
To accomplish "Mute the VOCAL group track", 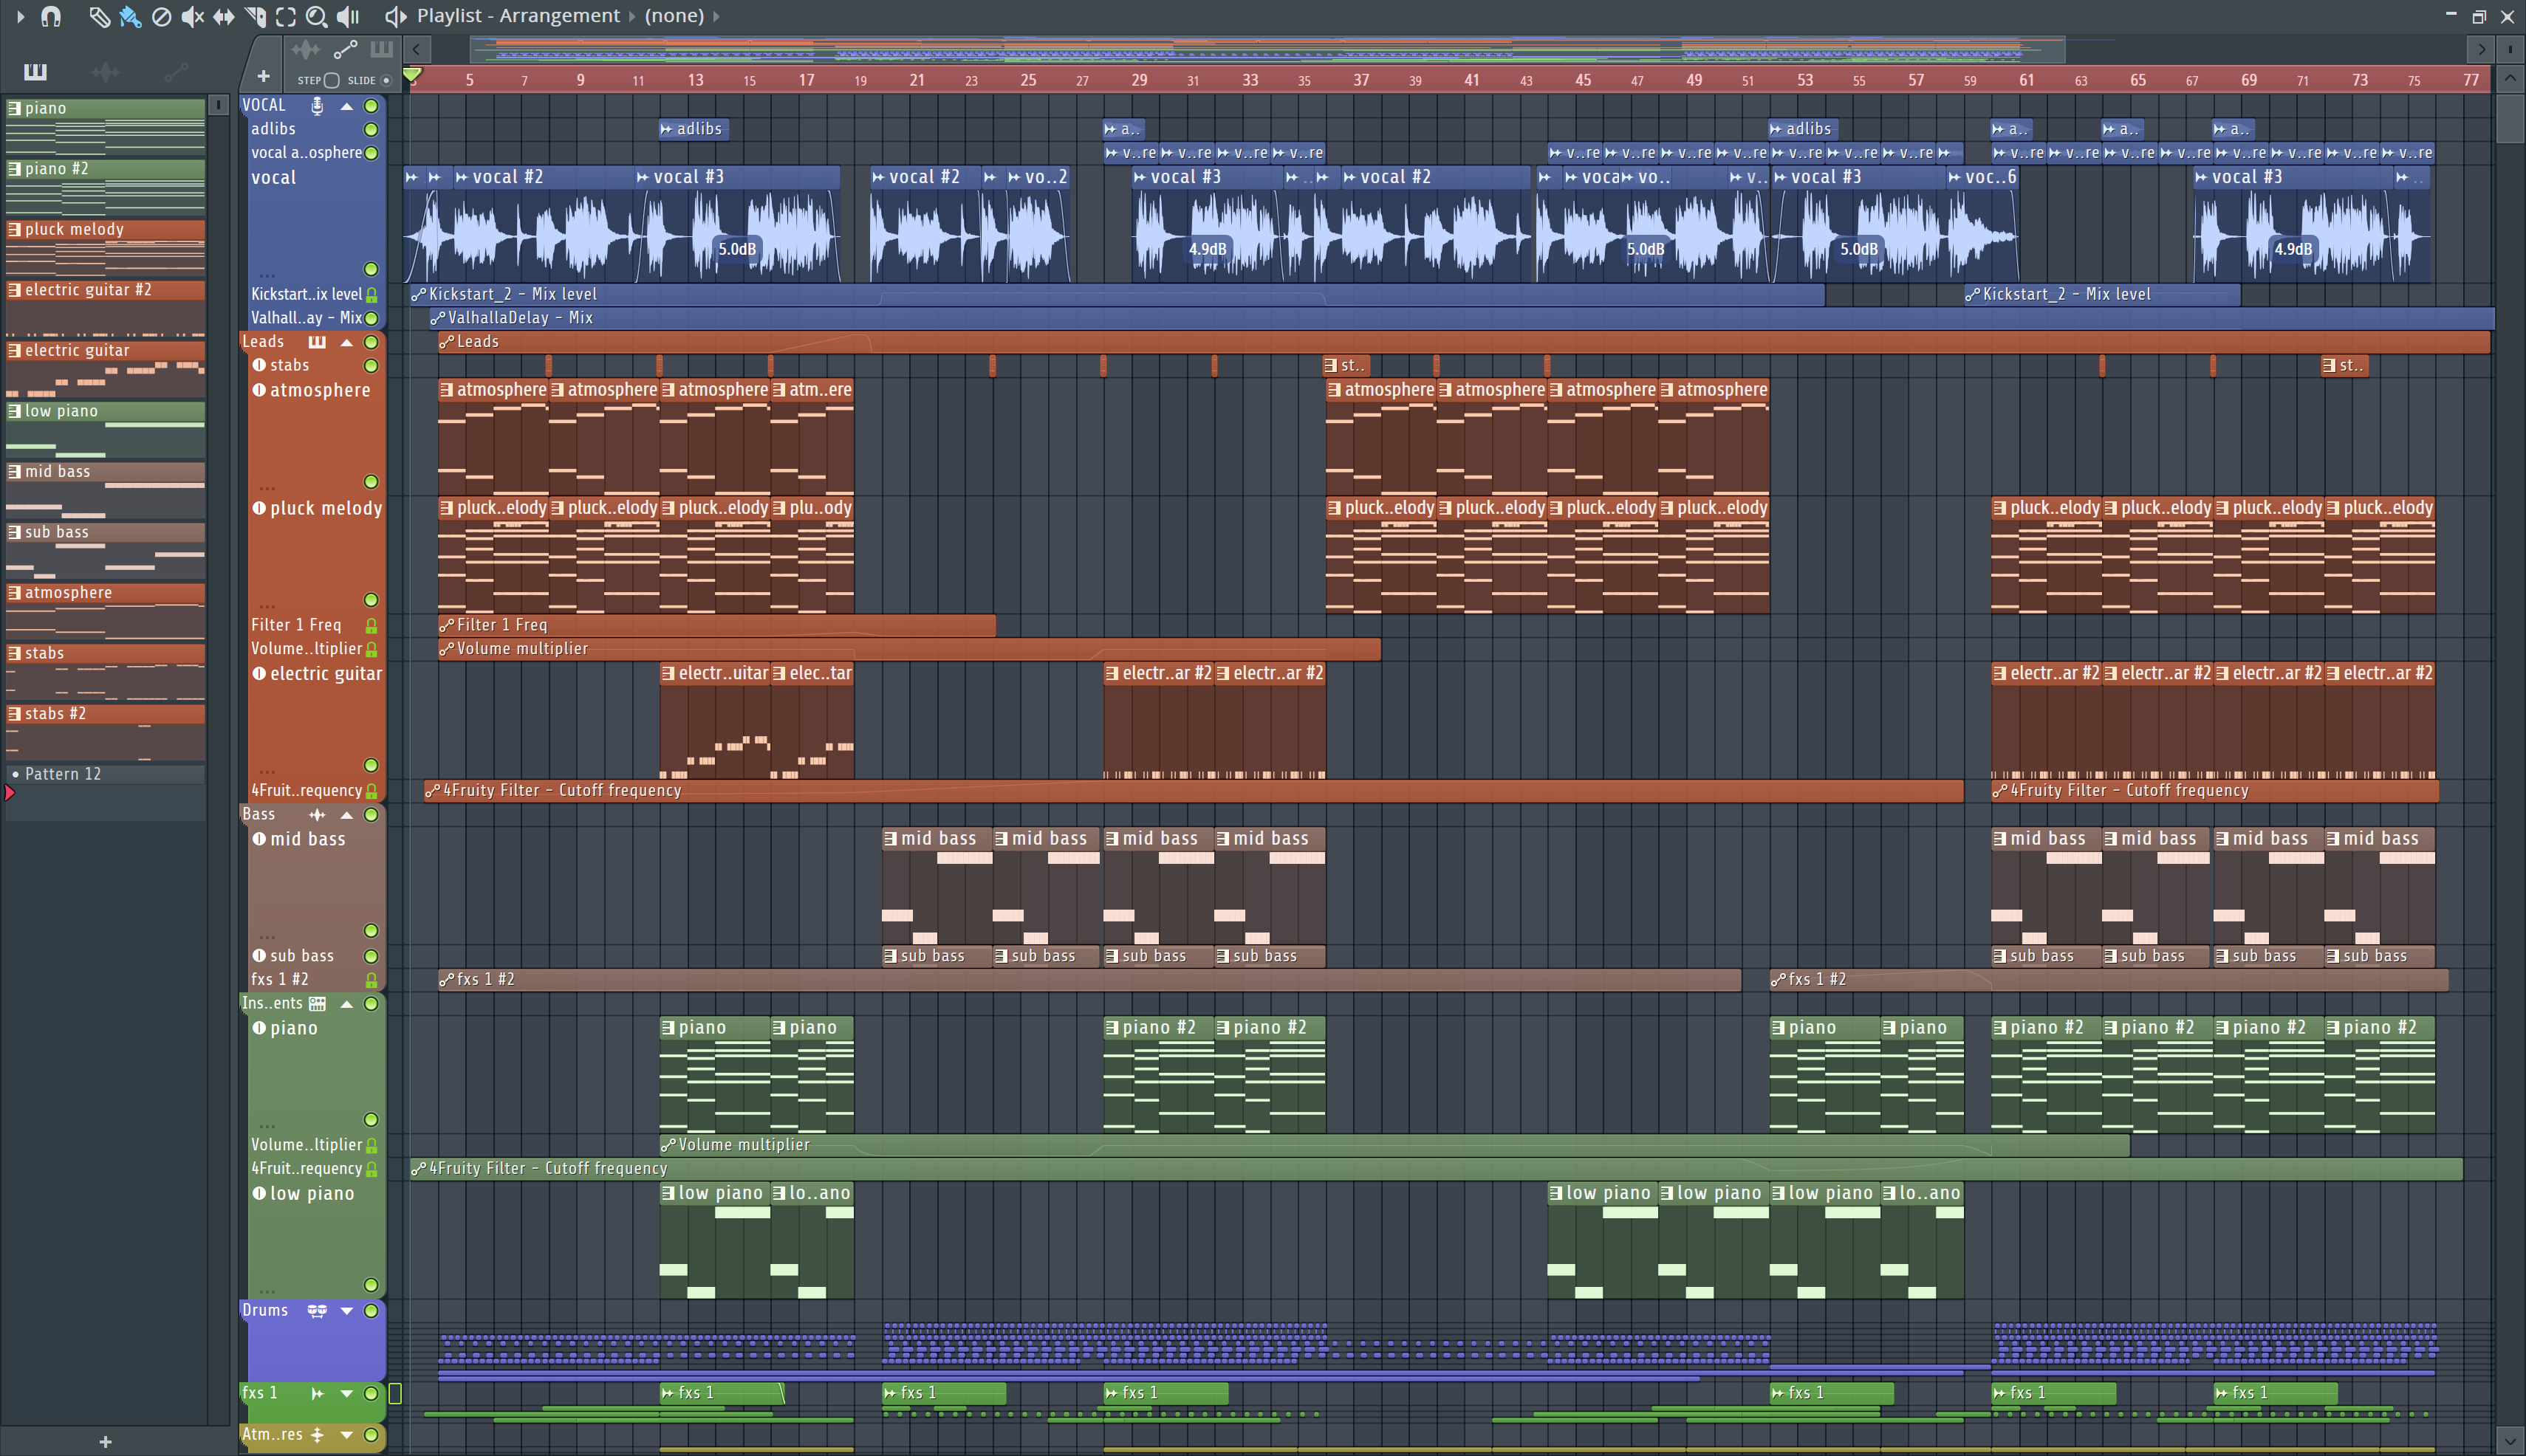I will pyautogui.click(x=372, y=105).
